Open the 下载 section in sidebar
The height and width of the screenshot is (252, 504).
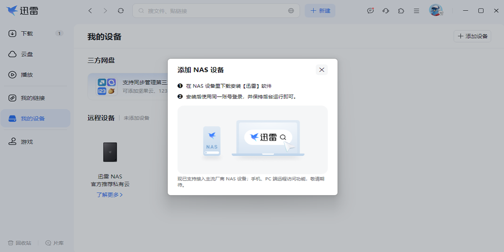35,34
